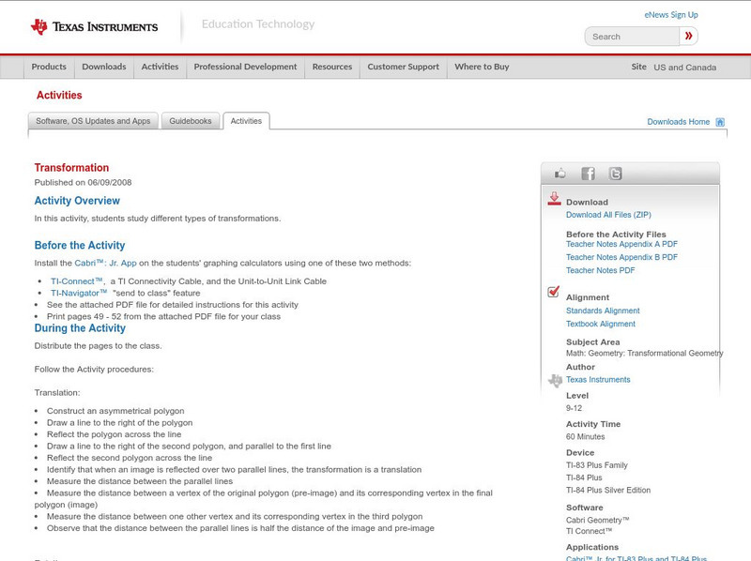Click the Downloads Home house icon
This screenshot has width=751, height=561.
coord(719,121)
